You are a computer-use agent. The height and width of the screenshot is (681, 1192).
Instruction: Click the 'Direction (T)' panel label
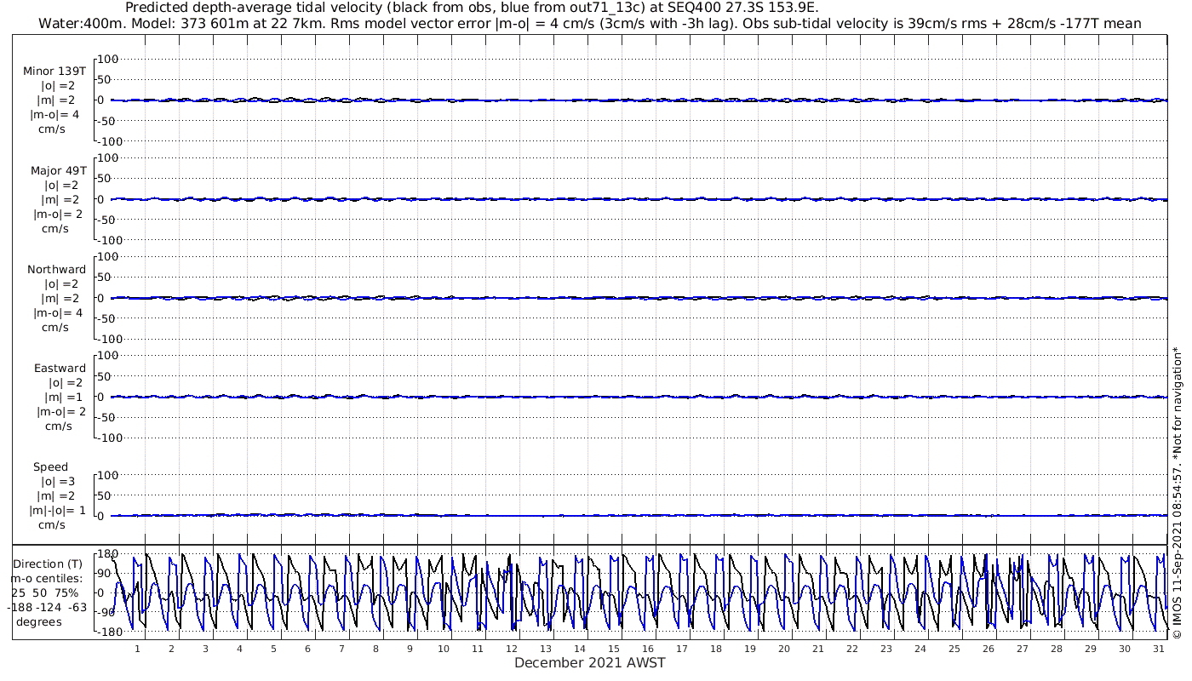[49, 564]
